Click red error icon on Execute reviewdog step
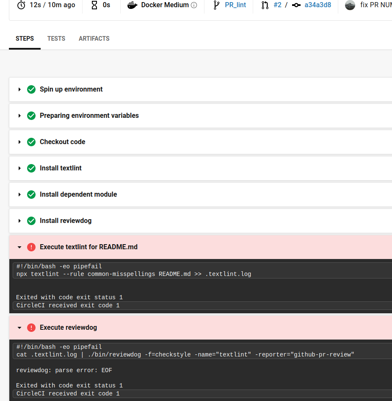 (31, 327)
